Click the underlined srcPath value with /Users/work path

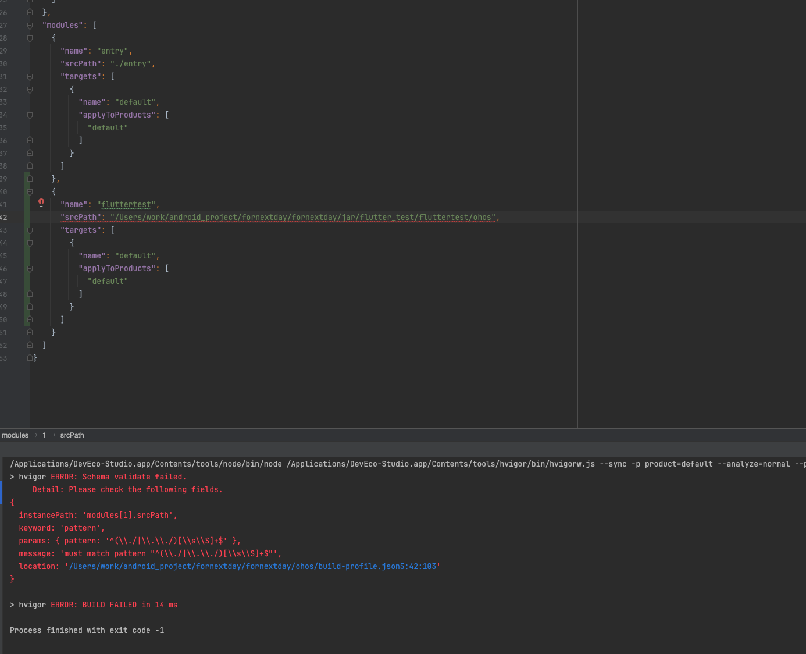coord(303,217)
